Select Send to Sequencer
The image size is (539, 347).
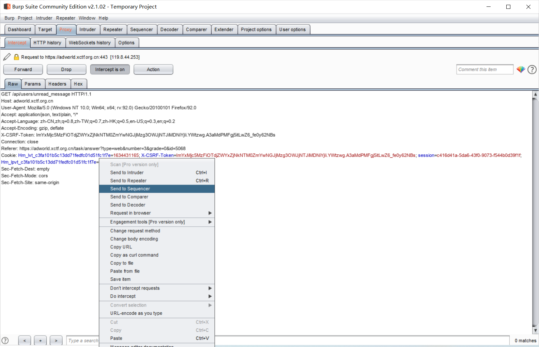[x=157, y=189]
